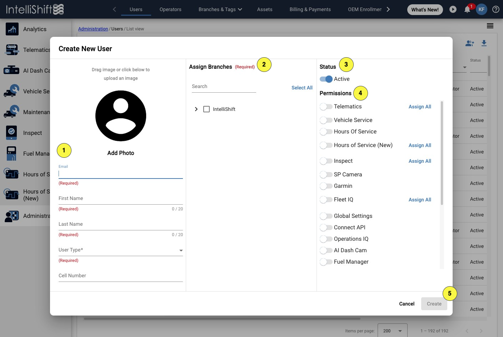
Task: Check the IntelliShift branch checkbox
Action: tap(206, 109)
